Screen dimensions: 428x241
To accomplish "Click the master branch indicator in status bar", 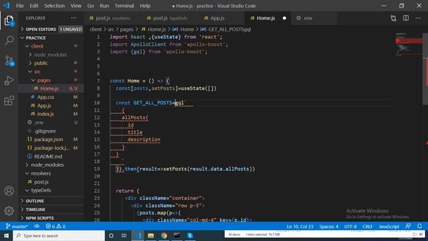I will 17,226.
